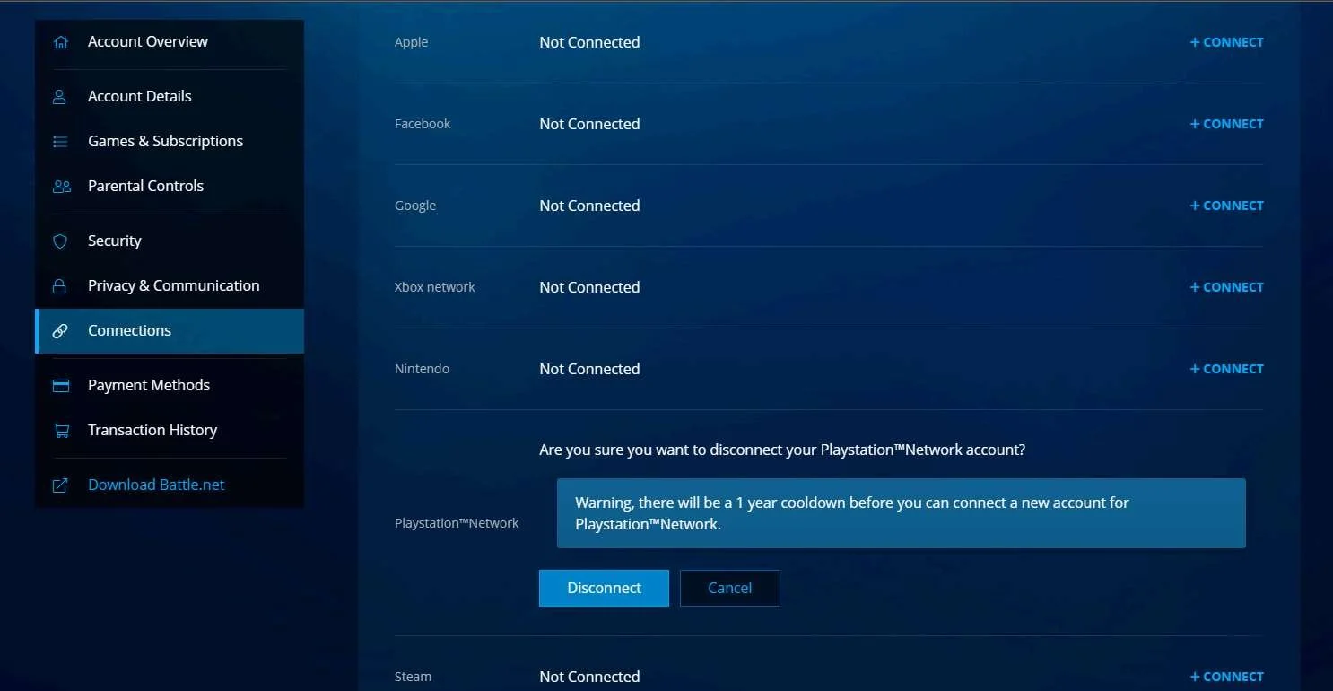Click the Steam service label
The image size is (1333, 691).
413,677
